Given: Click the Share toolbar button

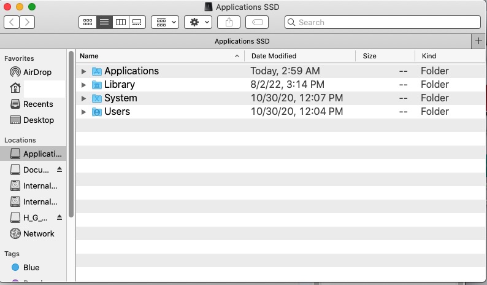Looking at the screenshot, I should 229,22.
